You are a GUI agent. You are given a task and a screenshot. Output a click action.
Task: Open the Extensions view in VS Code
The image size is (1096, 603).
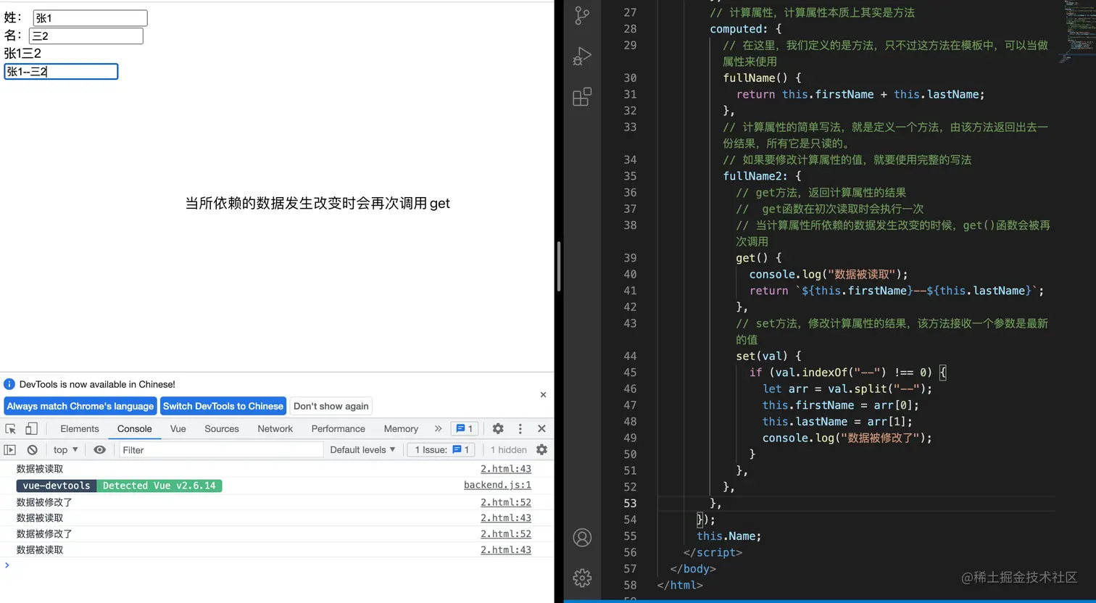[x=582, y=97]
